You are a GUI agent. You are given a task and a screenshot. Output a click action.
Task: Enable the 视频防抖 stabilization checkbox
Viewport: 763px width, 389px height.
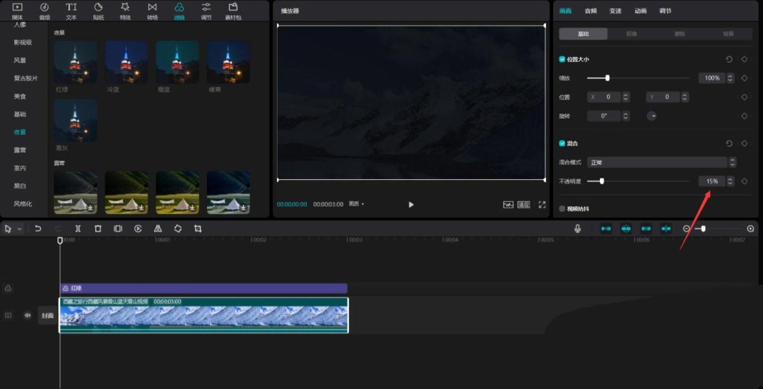pos(562,209)
